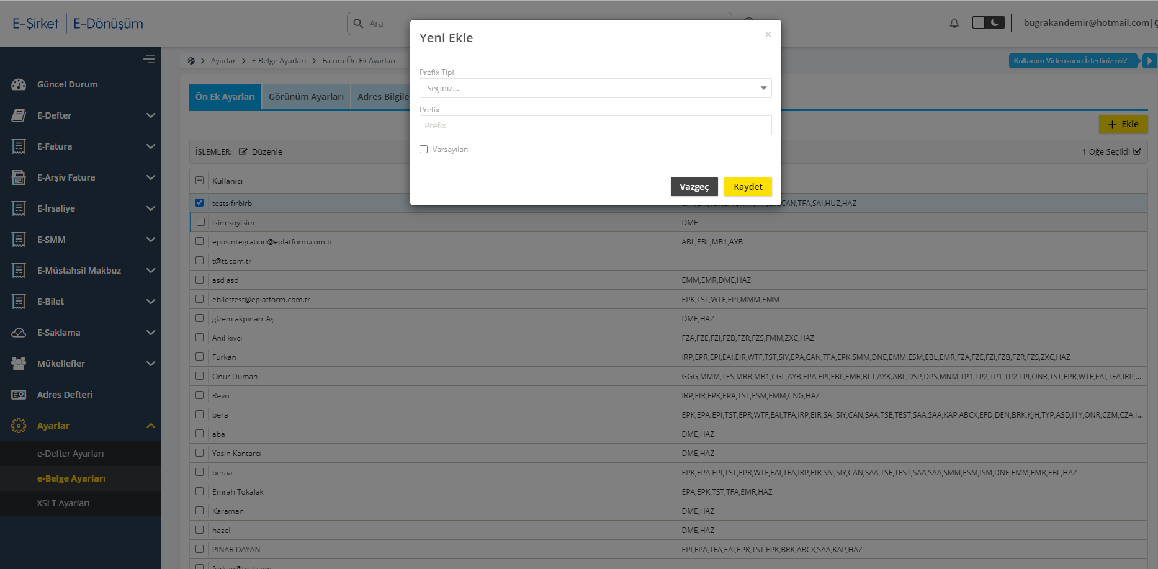The height and width of the screenshot is (569, 1158).
Task: Click the Güncel Durum dashboard icon
Action: (19, 84)
